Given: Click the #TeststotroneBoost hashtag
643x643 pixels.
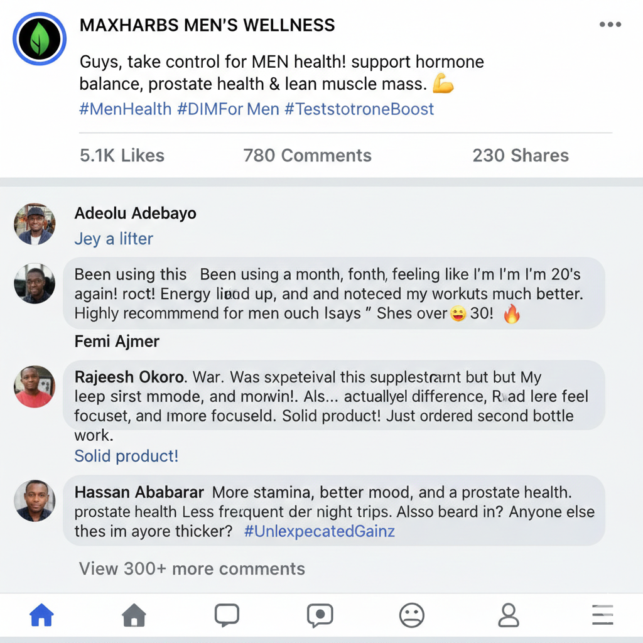Looking at the screenshot, I should [x=359, y=109].
